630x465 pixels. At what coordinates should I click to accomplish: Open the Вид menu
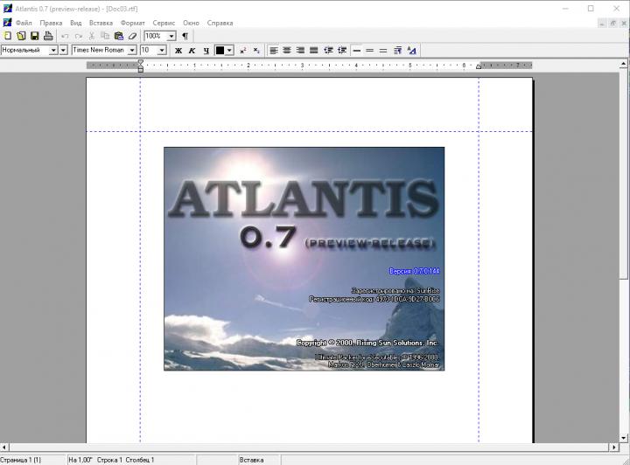click(75, 23)
